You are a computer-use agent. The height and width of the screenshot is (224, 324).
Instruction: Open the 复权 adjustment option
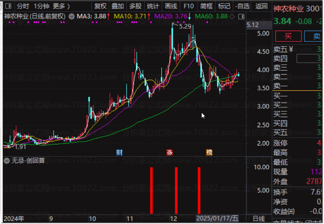click(x=100, y=6)
